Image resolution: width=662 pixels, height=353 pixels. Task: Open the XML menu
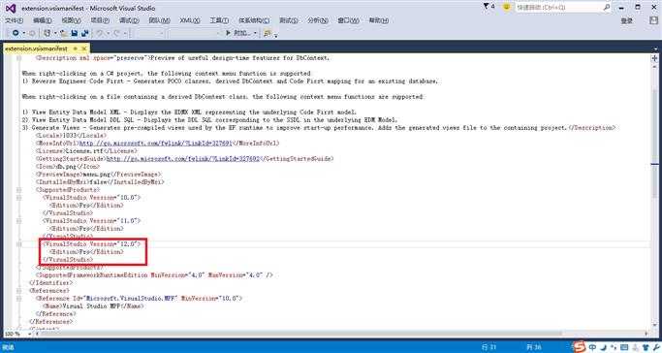pos(190,20)
